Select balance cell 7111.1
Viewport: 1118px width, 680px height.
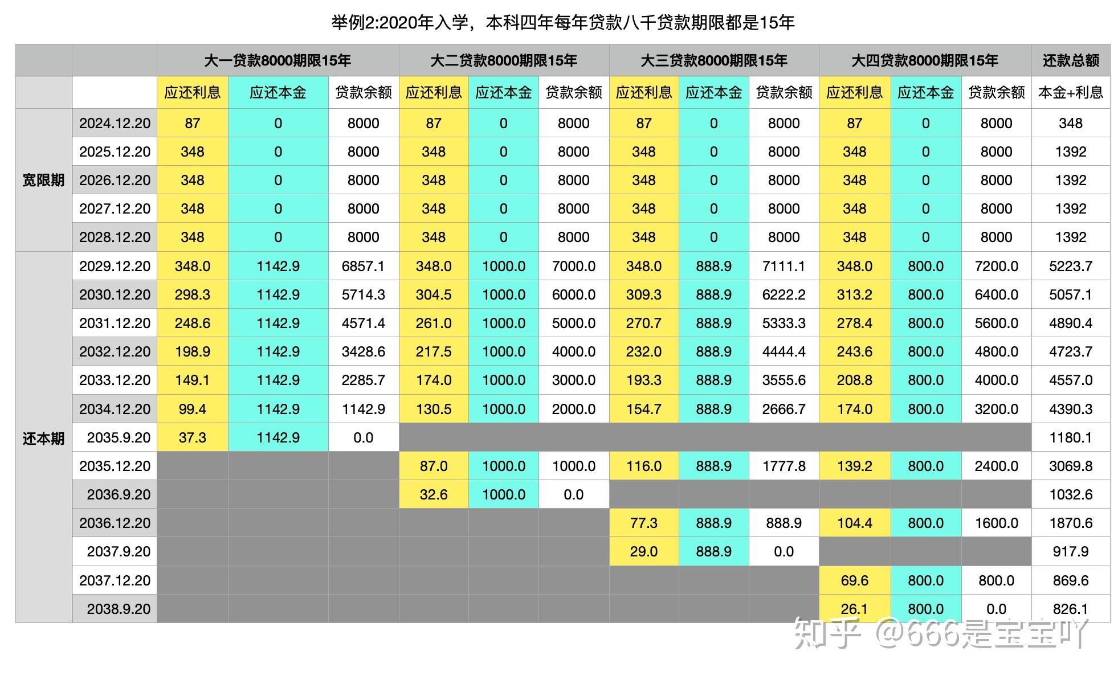tap(784, 266)
